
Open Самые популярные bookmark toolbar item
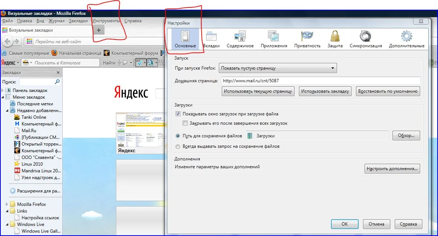[x=25, y=53]
